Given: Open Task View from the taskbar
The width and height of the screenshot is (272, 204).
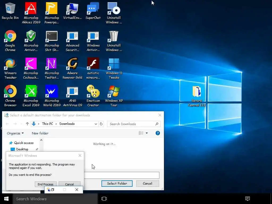Looking at the screenshot, I should click(104, 199).
